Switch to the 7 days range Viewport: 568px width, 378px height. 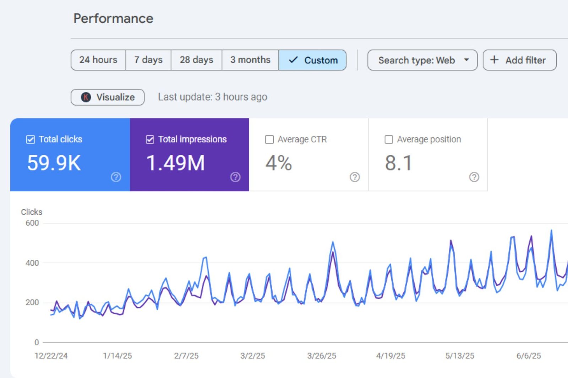click(x=148, y=60)
